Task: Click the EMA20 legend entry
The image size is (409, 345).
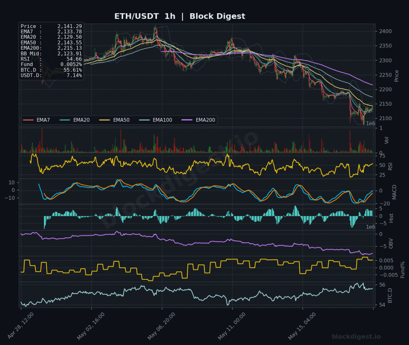Action: 75,120
